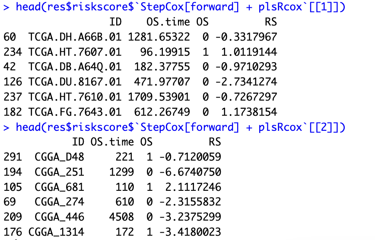The width and height of the screenshot is (375, 240).
Task: Click RS value -0.7120059
Action: point(191,157)
